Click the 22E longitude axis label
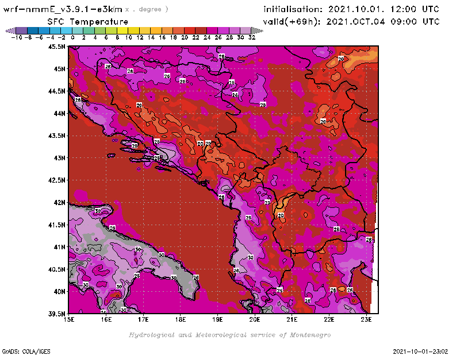460x355 pixels. click(329, 319)
